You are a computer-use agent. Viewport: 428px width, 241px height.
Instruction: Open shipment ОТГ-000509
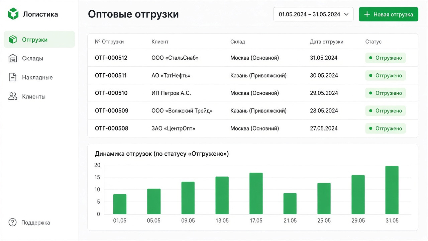pyautogui.click(x=112, y=111)
